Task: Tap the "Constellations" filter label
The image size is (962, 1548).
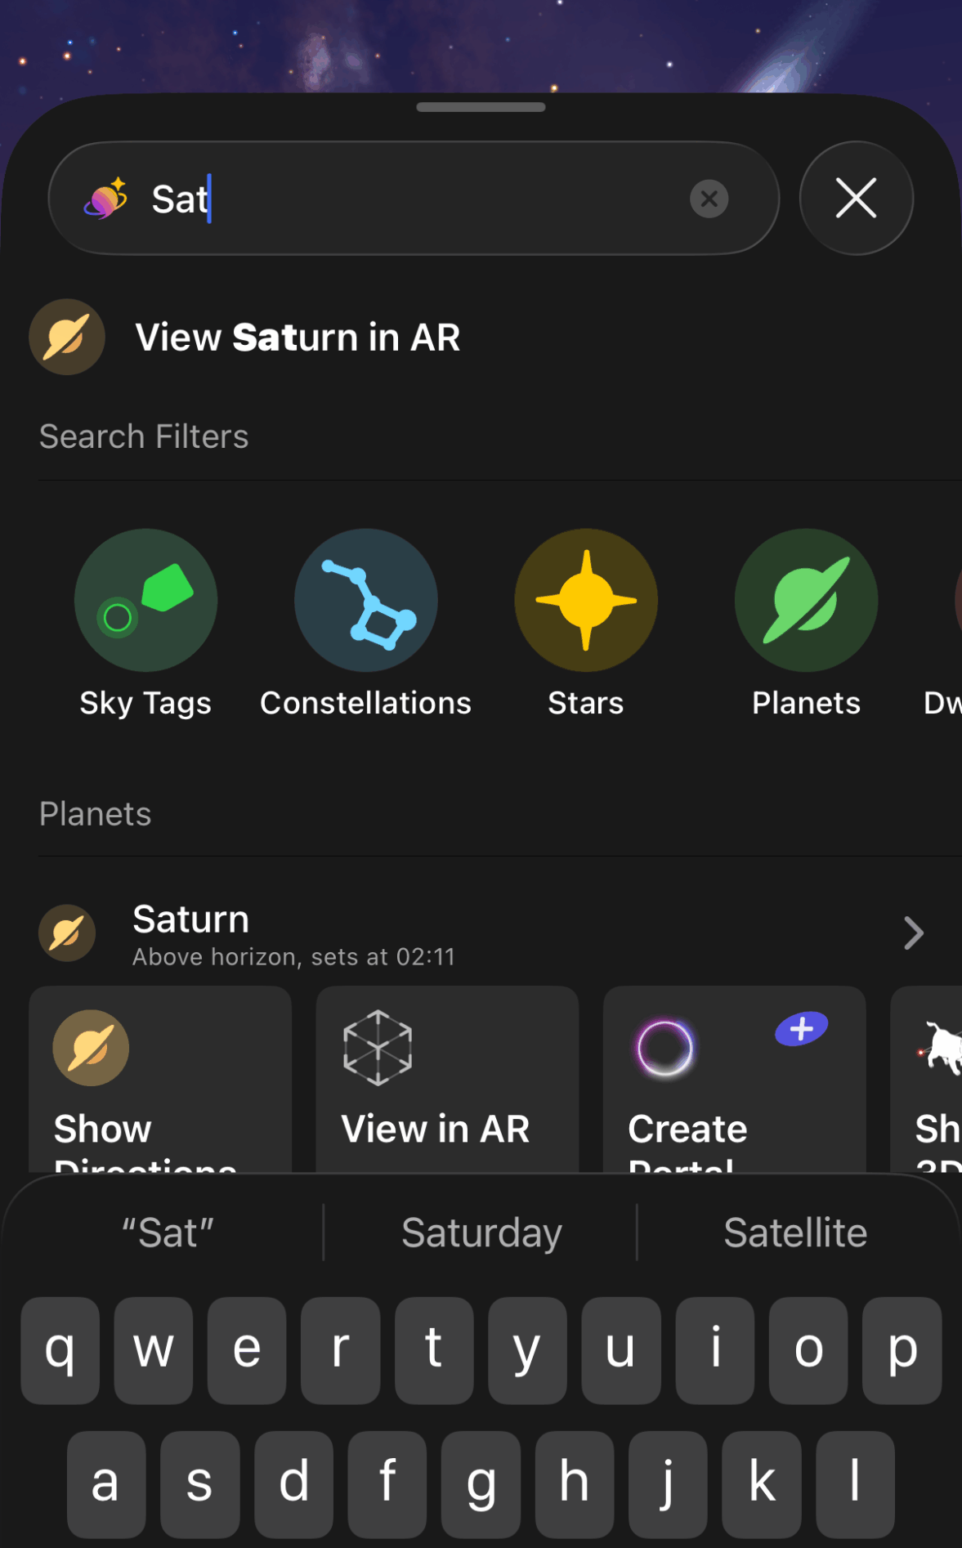Action: (x=366, y=703)
